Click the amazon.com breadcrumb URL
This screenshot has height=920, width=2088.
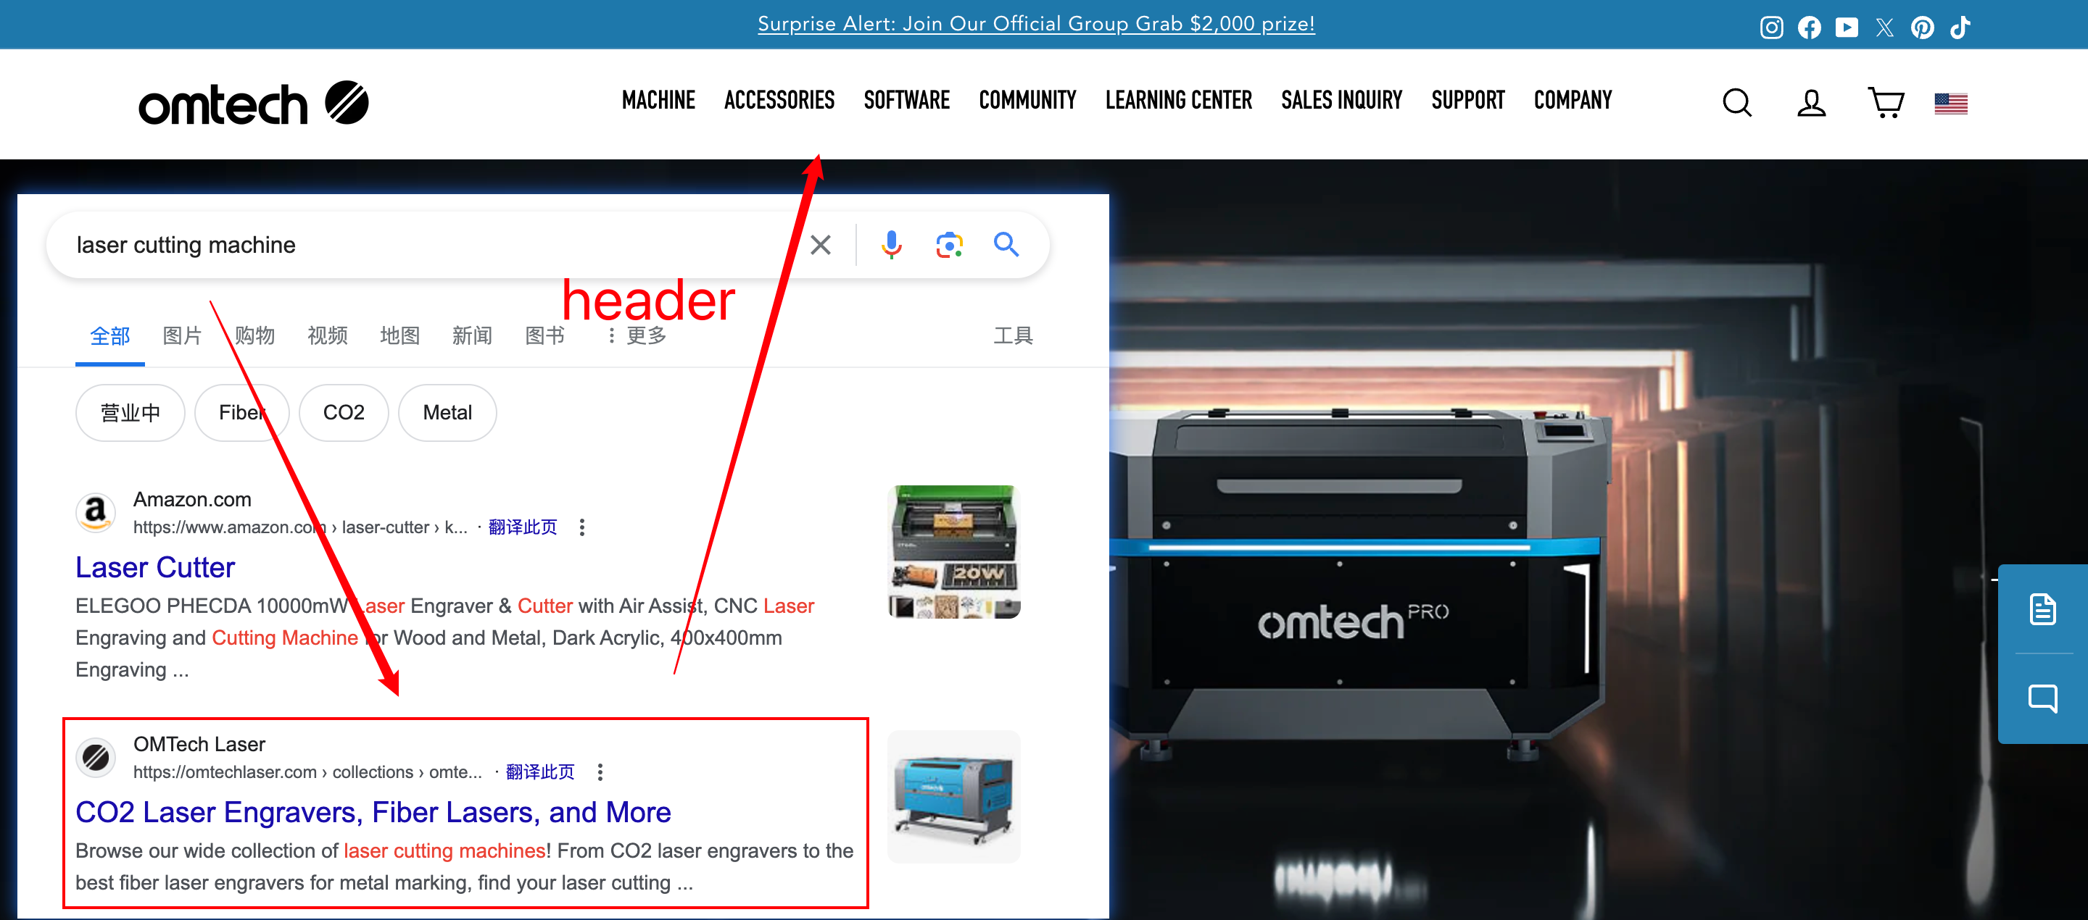(x=300, y=527)
